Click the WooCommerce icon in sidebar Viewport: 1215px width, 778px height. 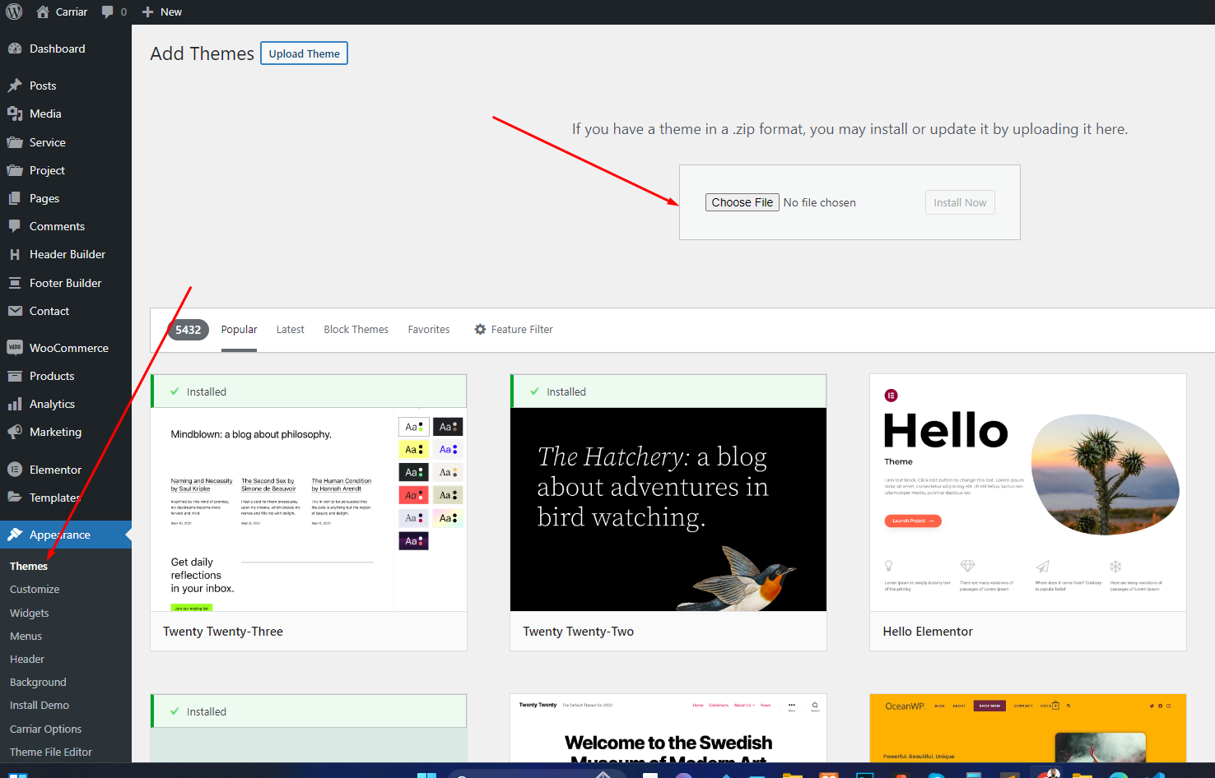pyautogui.click(x=15, y=348)
